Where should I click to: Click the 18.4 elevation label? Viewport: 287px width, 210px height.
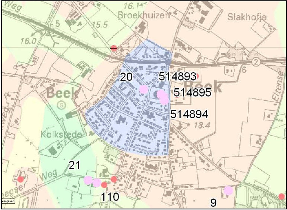202,125
